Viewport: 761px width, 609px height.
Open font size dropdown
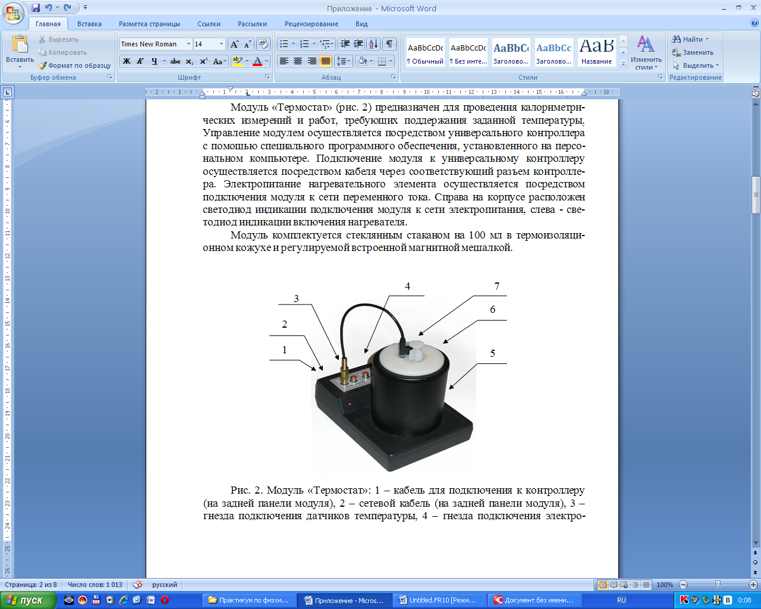point(222,44)
